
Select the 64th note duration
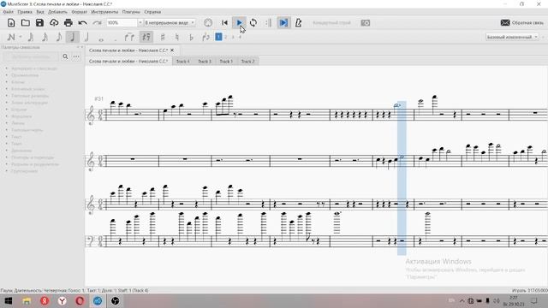pyautogui.click(x=31, y=37)
